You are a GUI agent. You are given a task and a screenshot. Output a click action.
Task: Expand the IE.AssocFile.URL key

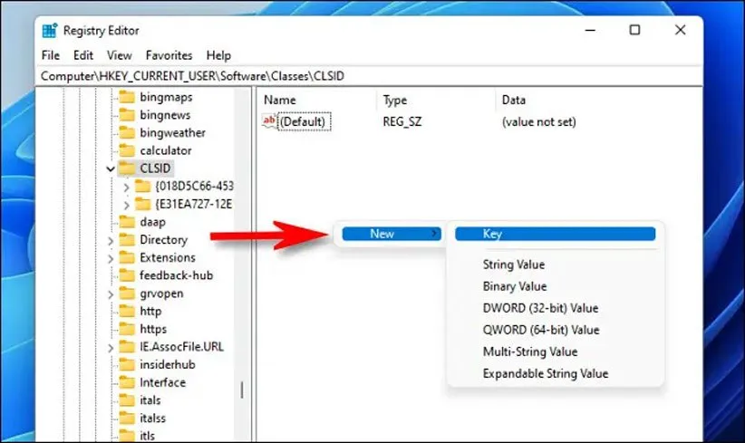coord(111,348)
